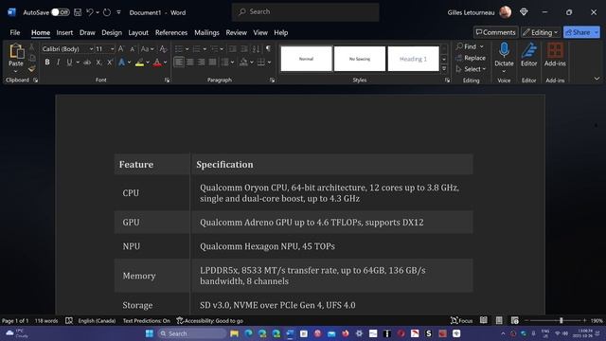
Task: Click the Word title bar search box
Action: click(x=305, y=12)
